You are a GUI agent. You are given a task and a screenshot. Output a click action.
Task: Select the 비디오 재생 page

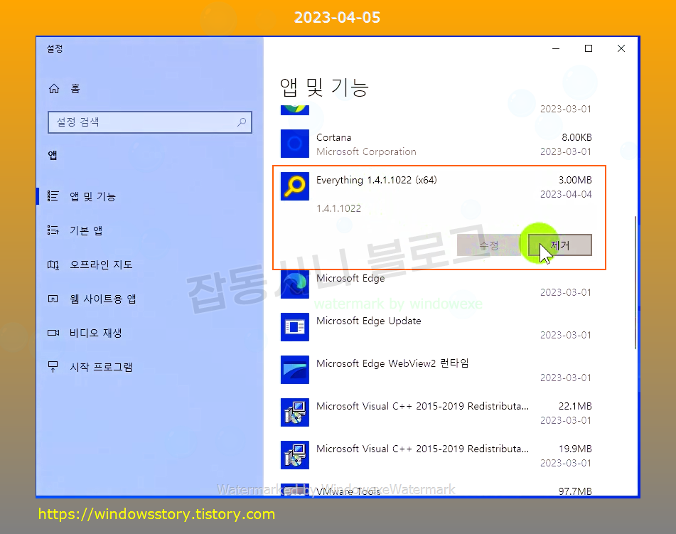coord(149,333)
